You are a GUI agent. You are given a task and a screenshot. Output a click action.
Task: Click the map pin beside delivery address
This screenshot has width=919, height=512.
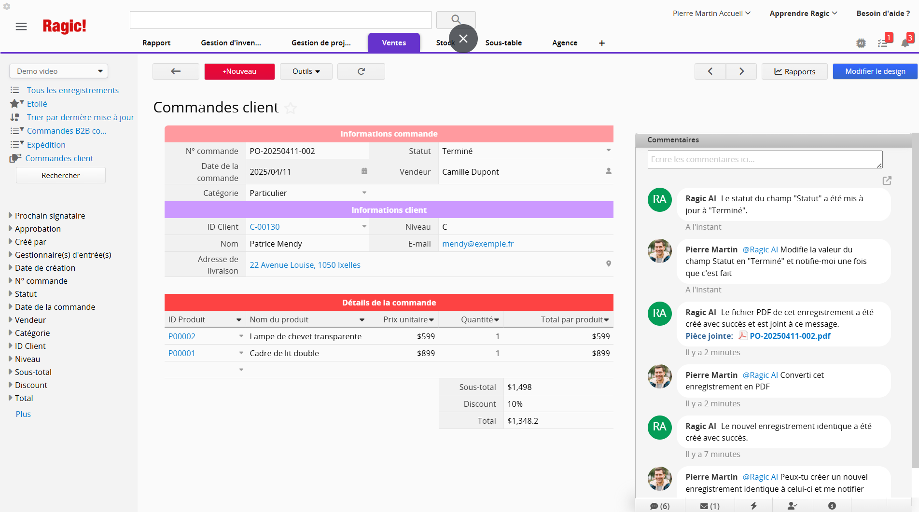coord(609,264)
